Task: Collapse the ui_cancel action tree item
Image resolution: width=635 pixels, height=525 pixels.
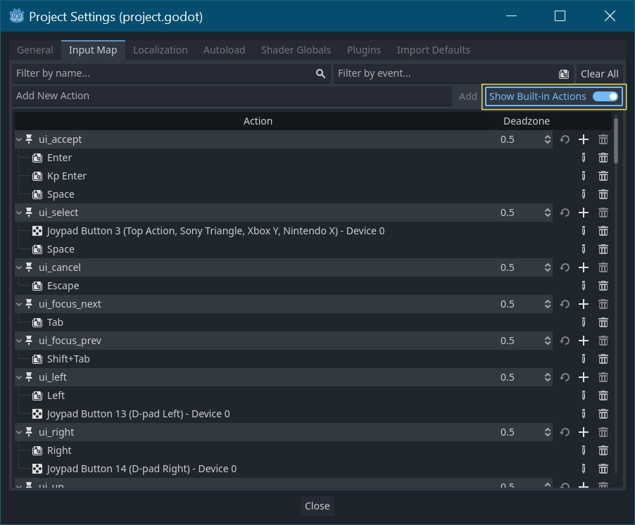Action: [x=19, y=268]
